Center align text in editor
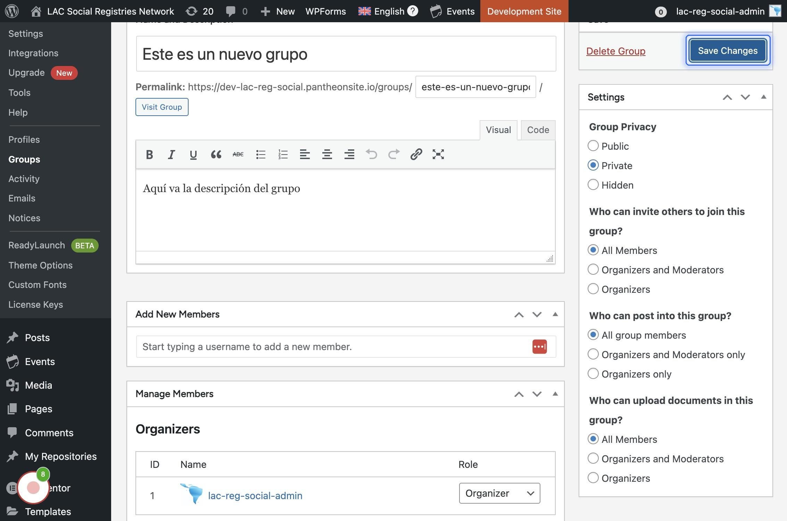This screenshot has height=521, width=787. tap(327, 154)
